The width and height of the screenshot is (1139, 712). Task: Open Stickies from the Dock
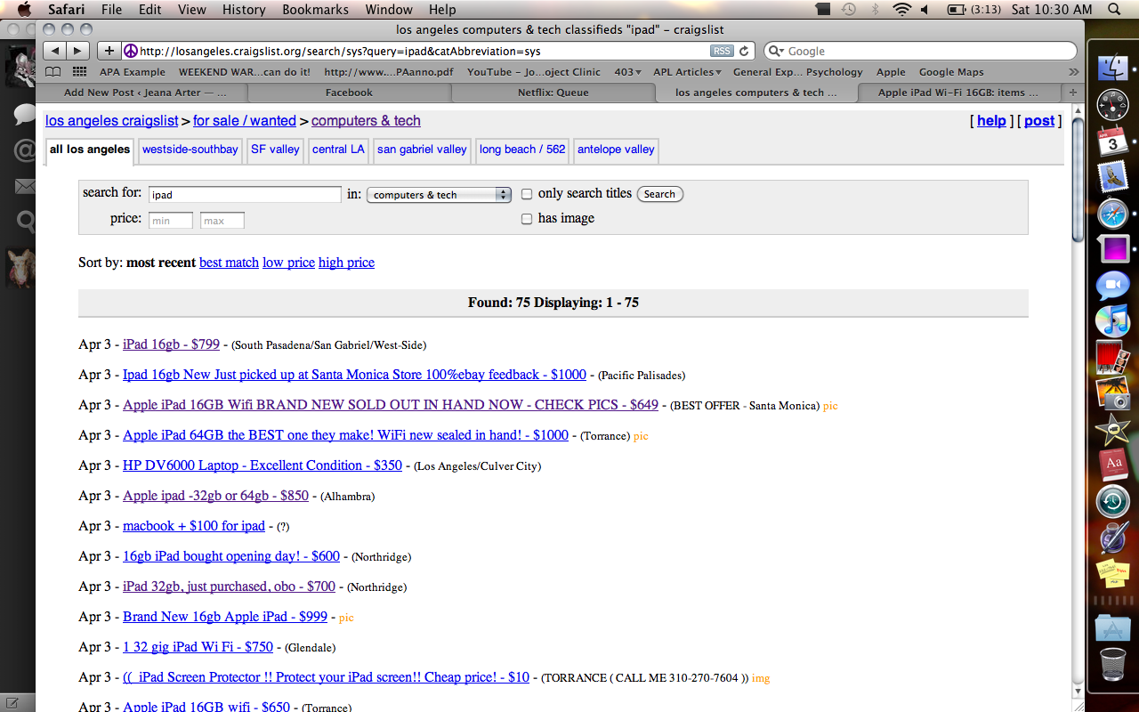coord(1112,574)
